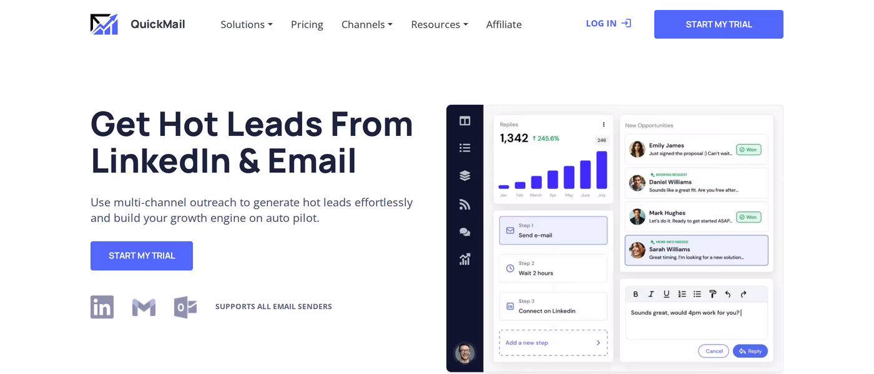Click the July bar in Replies chart
The width and height of the screenshot is (874, 374).
(x=602, y=170)
